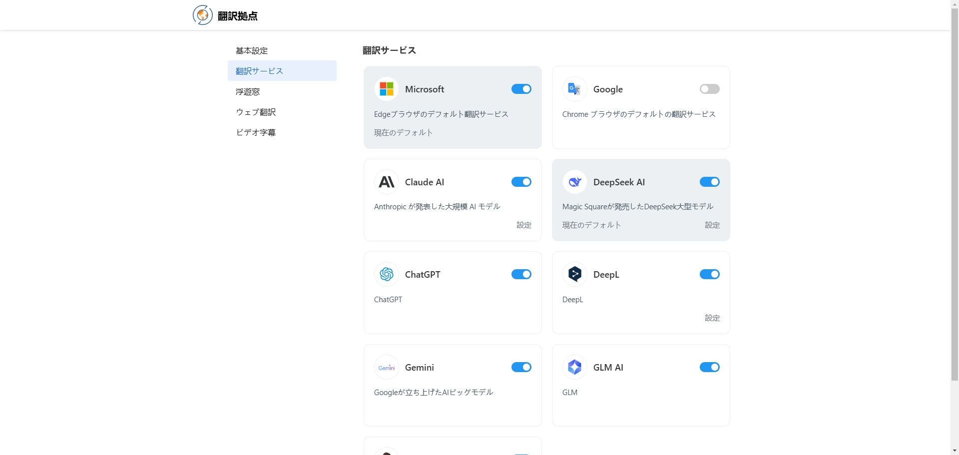Click the Magic Squareが発売した description text
Viewport: 959px width, 455px height.
click(638, 207)
